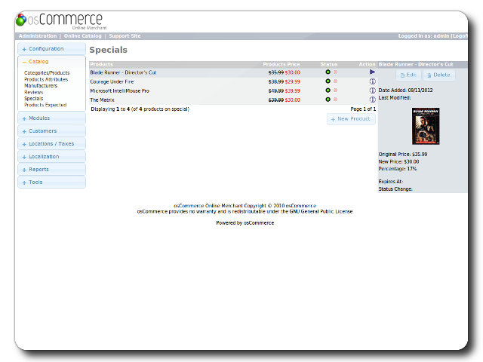Deactivate Courage Under Fire special via red dot
The image size is (483, 362).
coord(335,81)
